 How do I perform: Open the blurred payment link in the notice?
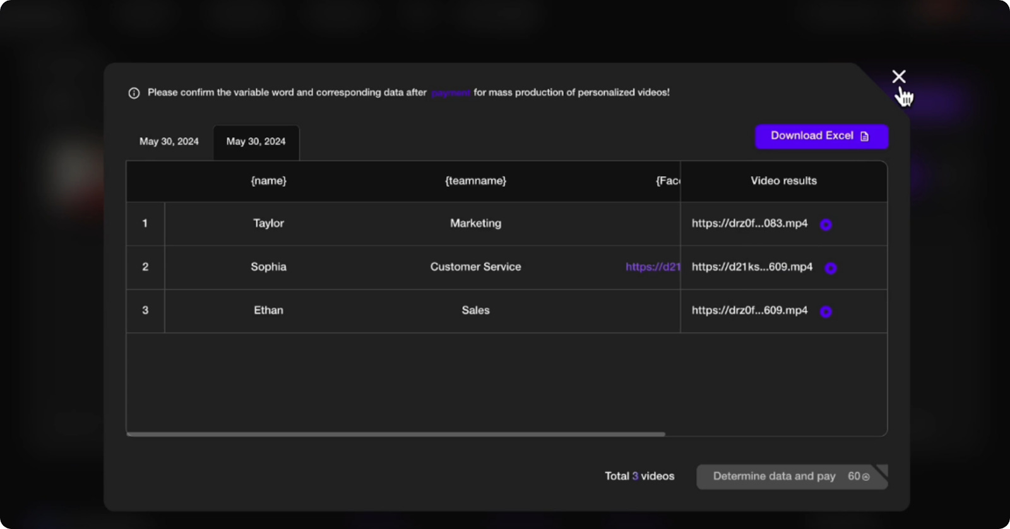pyautogui.click(x=451, y=93)
